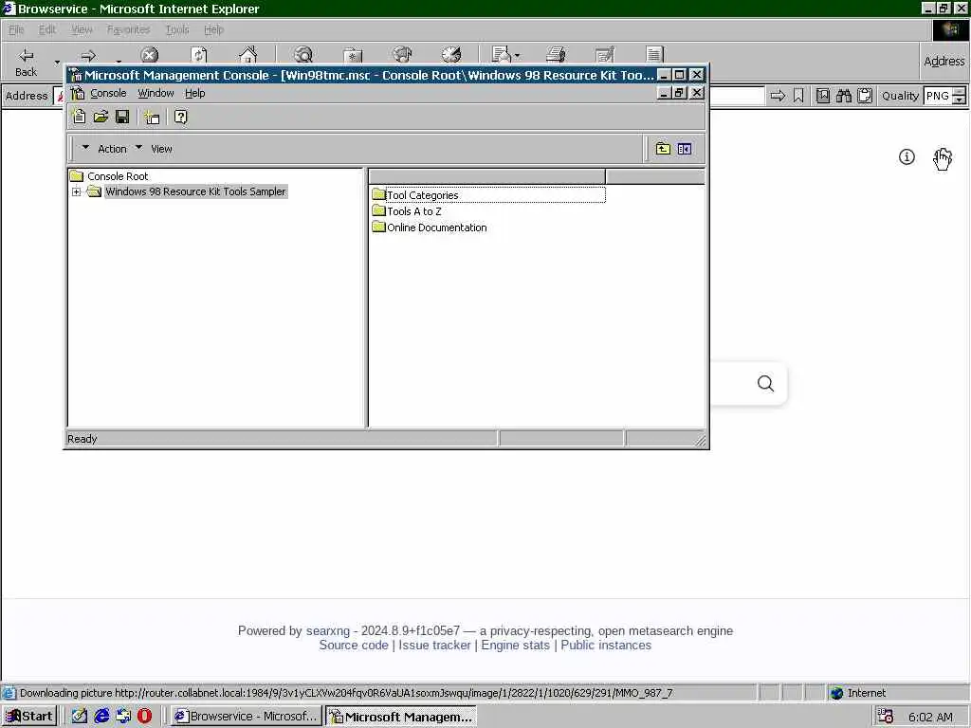This screenshot has height=728, width=971.
Task: Click the New window icon in MMC toolbar
Action: coord(152,117)
